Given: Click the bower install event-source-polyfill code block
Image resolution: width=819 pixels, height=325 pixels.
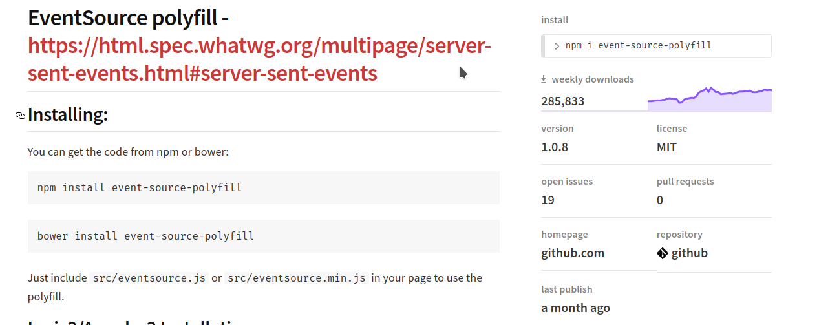Looking at the screenshot, I should [x=264, y=236].
